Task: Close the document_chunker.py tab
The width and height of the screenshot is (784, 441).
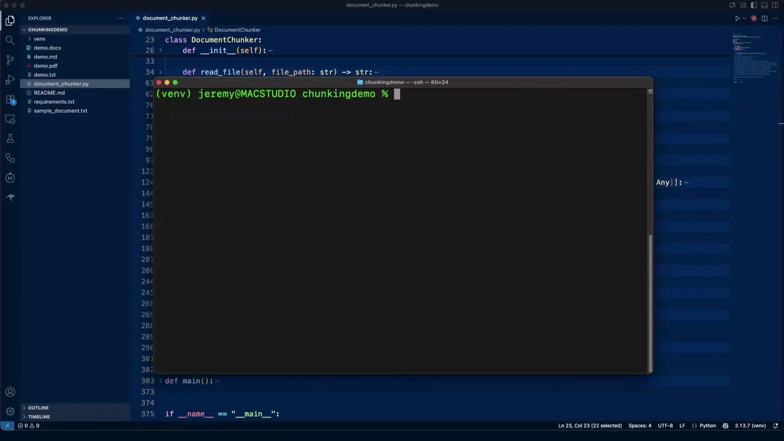Action: [203, 18]
